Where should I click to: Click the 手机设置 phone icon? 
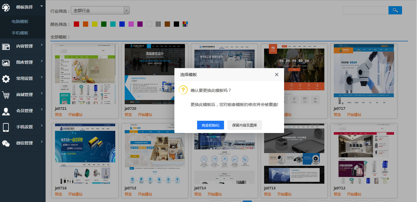[x=6, y=127]
